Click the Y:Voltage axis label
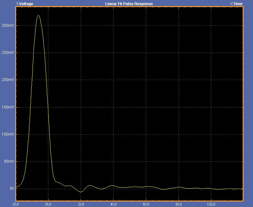The width and height of the screenshot is (253, 207). 25,4
